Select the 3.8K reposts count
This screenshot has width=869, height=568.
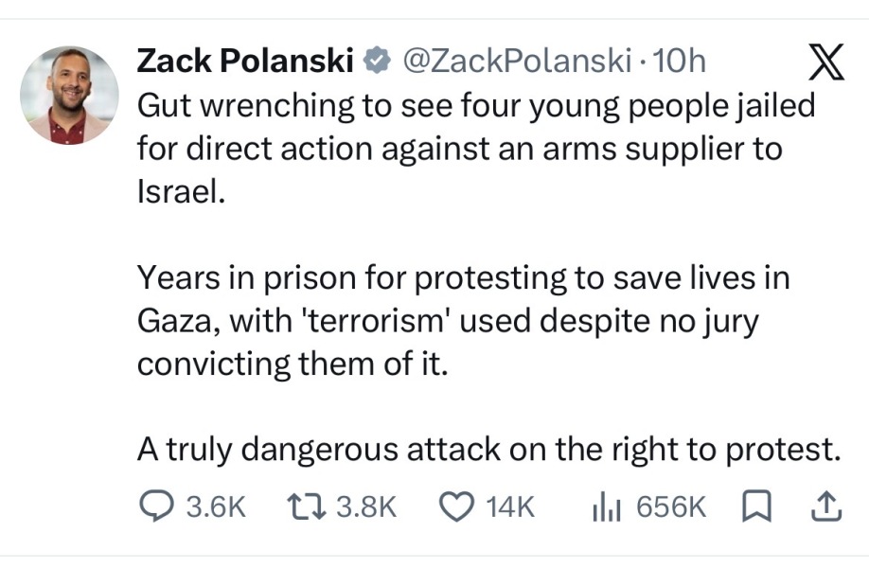point(366,507)
